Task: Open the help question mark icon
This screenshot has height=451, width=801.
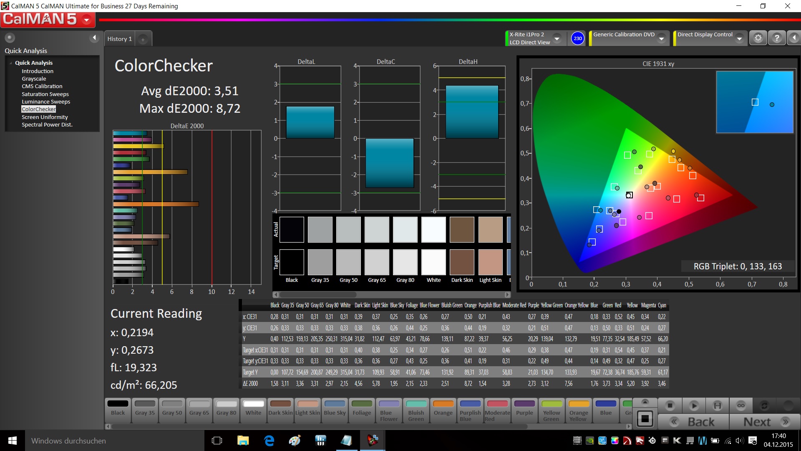Action: tap(776, 38)
